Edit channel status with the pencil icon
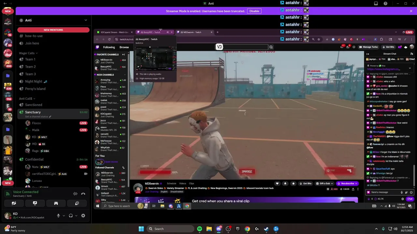 [50, 117]
